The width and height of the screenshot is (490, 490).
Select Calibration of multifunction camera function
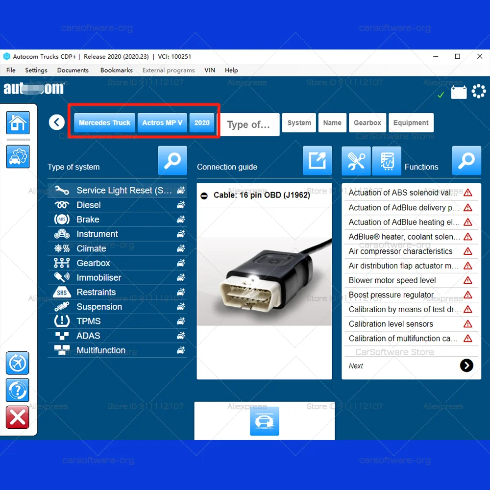[411, 338]
